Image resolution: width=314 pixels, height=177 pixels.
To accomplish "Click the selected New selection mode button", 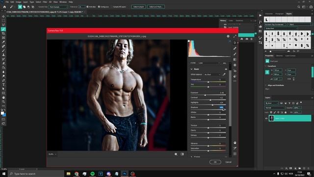I will pyautogui.click(x=20, y=7).
